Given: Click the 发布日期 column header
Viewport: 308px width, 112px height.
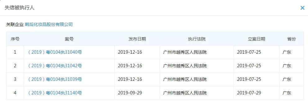Looking at the screenshot, I should click(x=137, y=39).
